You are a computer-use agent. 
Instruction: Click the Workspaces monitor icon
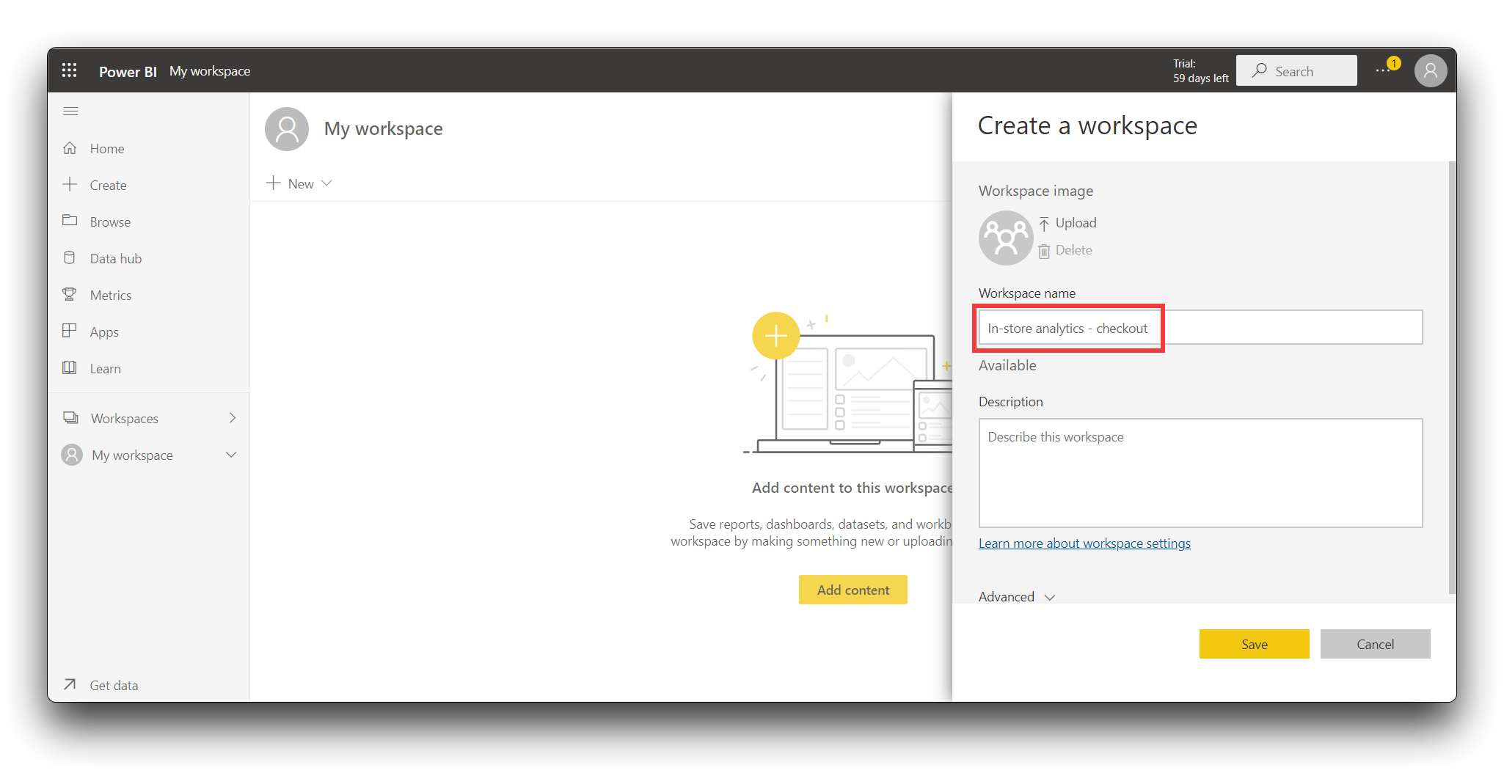coord(70,418)
